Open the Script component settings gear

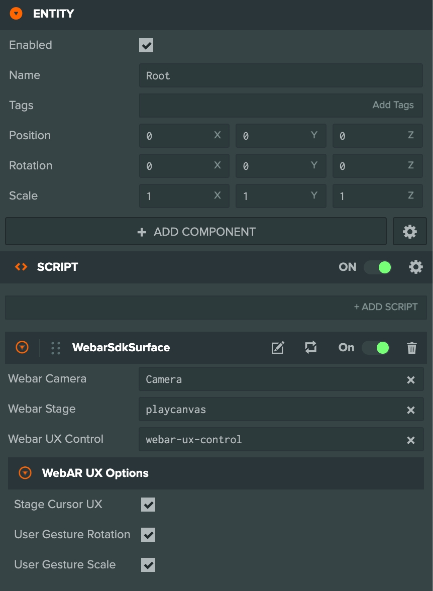point(416,267)
